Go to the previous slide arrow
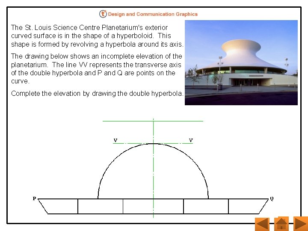Viewport: 308px width, 231px height. [x=262, y=224]
